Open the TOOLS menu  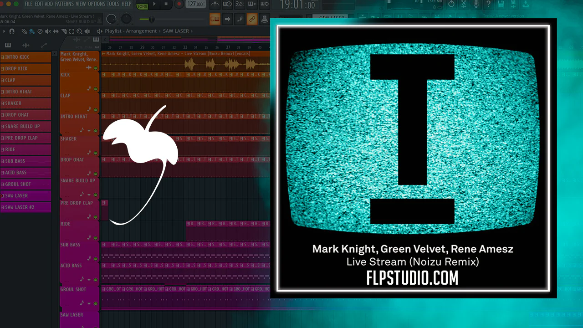[x=113, y=4]
